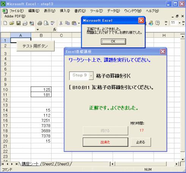Viewport: 186px width, 173px height.
Task: Open the ヘルプ(H) menu
Action: pos(152,11)
